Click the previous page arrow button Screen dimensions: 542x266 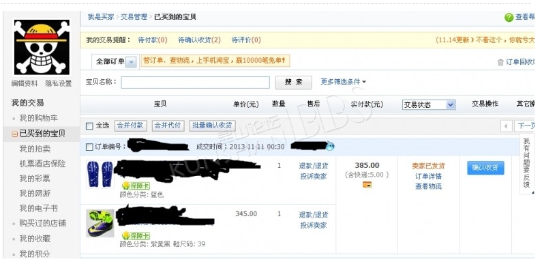pos(506,126)
